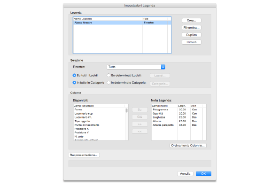Select Posizione X field
Image resolution: width=271 pixels, height=186 pixels.
tap(100, 129)
